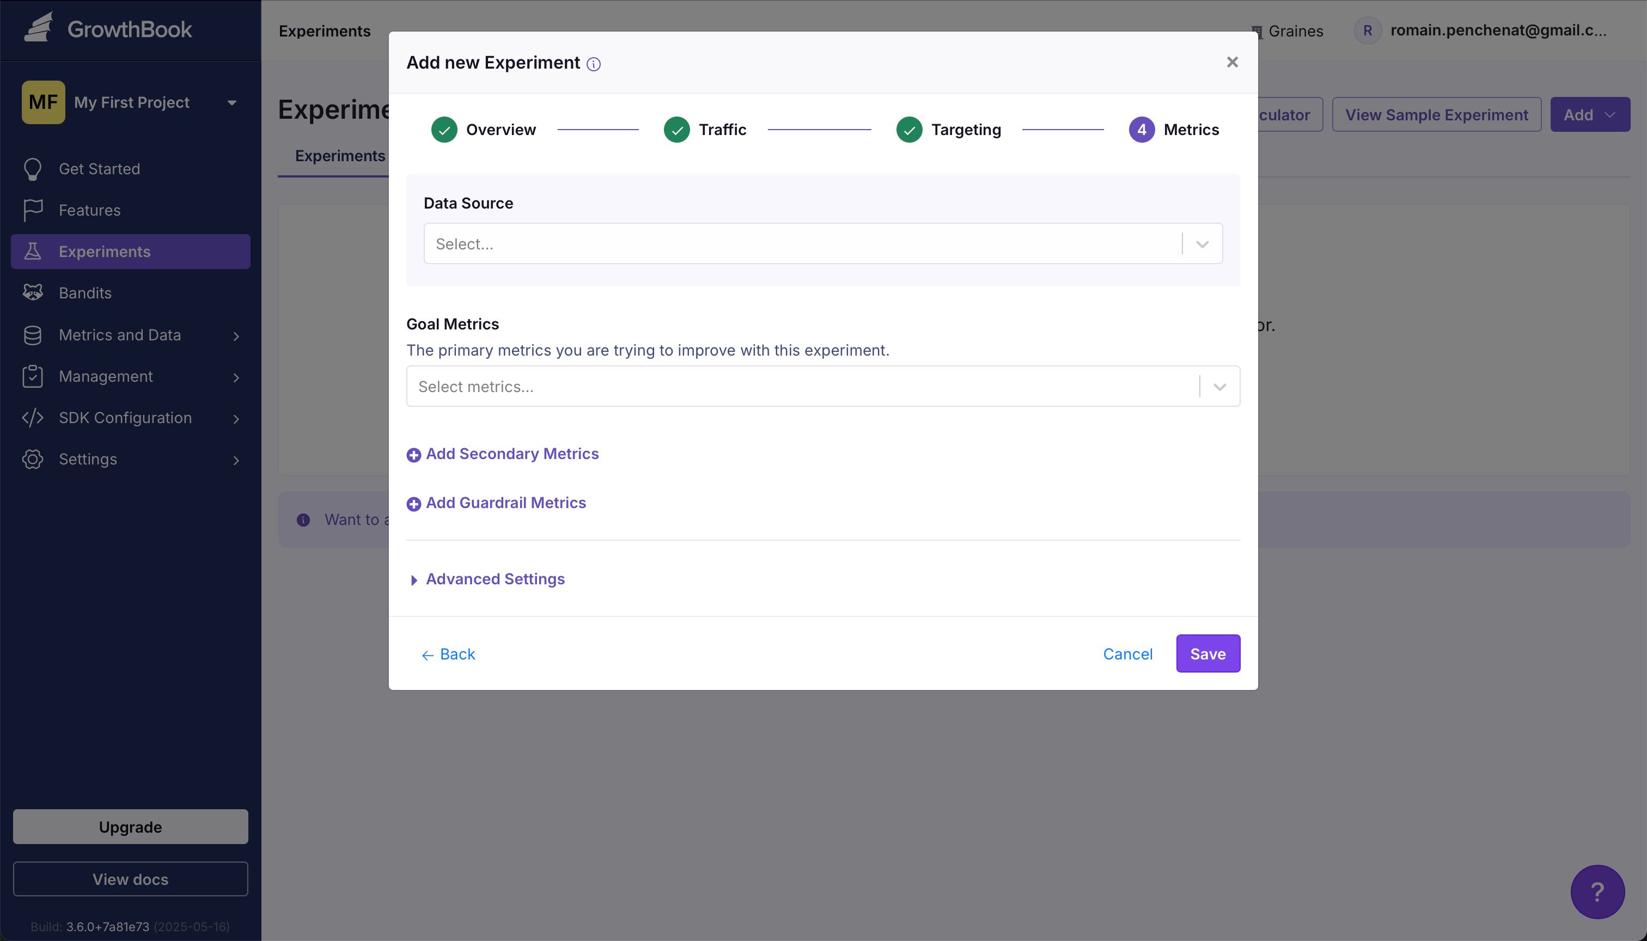The height and width of the screenshot is (941, 1647).
Task: Save the new experiment
Action: 1207,653
